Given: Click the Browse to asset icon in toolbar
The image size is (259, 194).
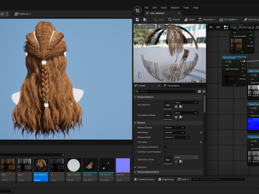Looking at the screenshot, I should [x=145, y=19].
